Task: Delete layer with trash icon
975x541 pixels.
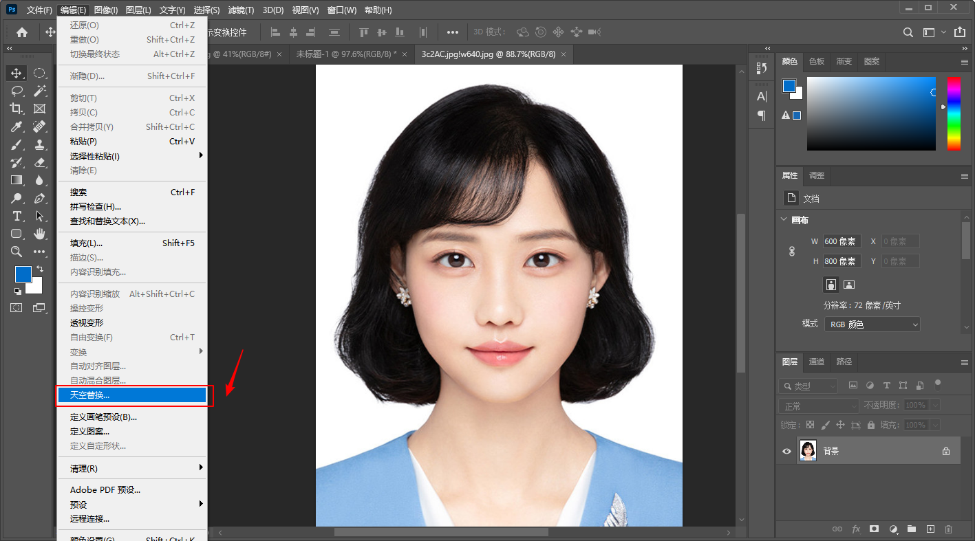Action: tap(949, 529)
